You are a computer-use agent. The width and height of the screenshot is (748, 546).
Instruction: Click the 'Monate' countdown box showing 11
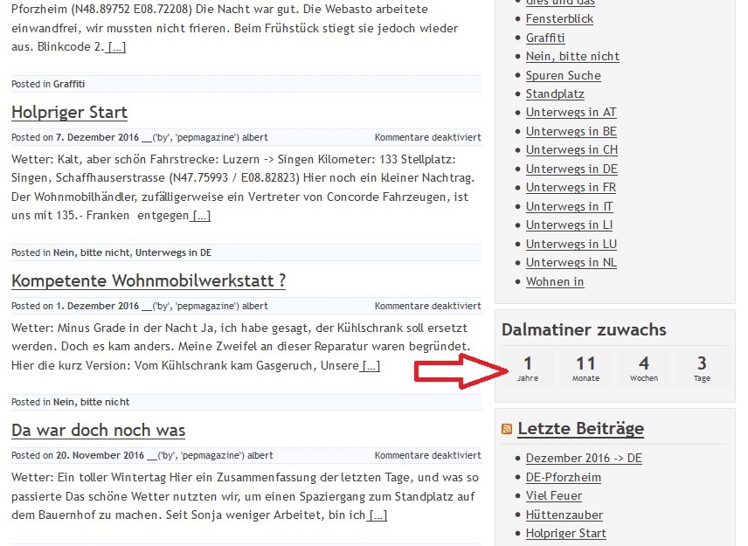click(x=585, y=368)
